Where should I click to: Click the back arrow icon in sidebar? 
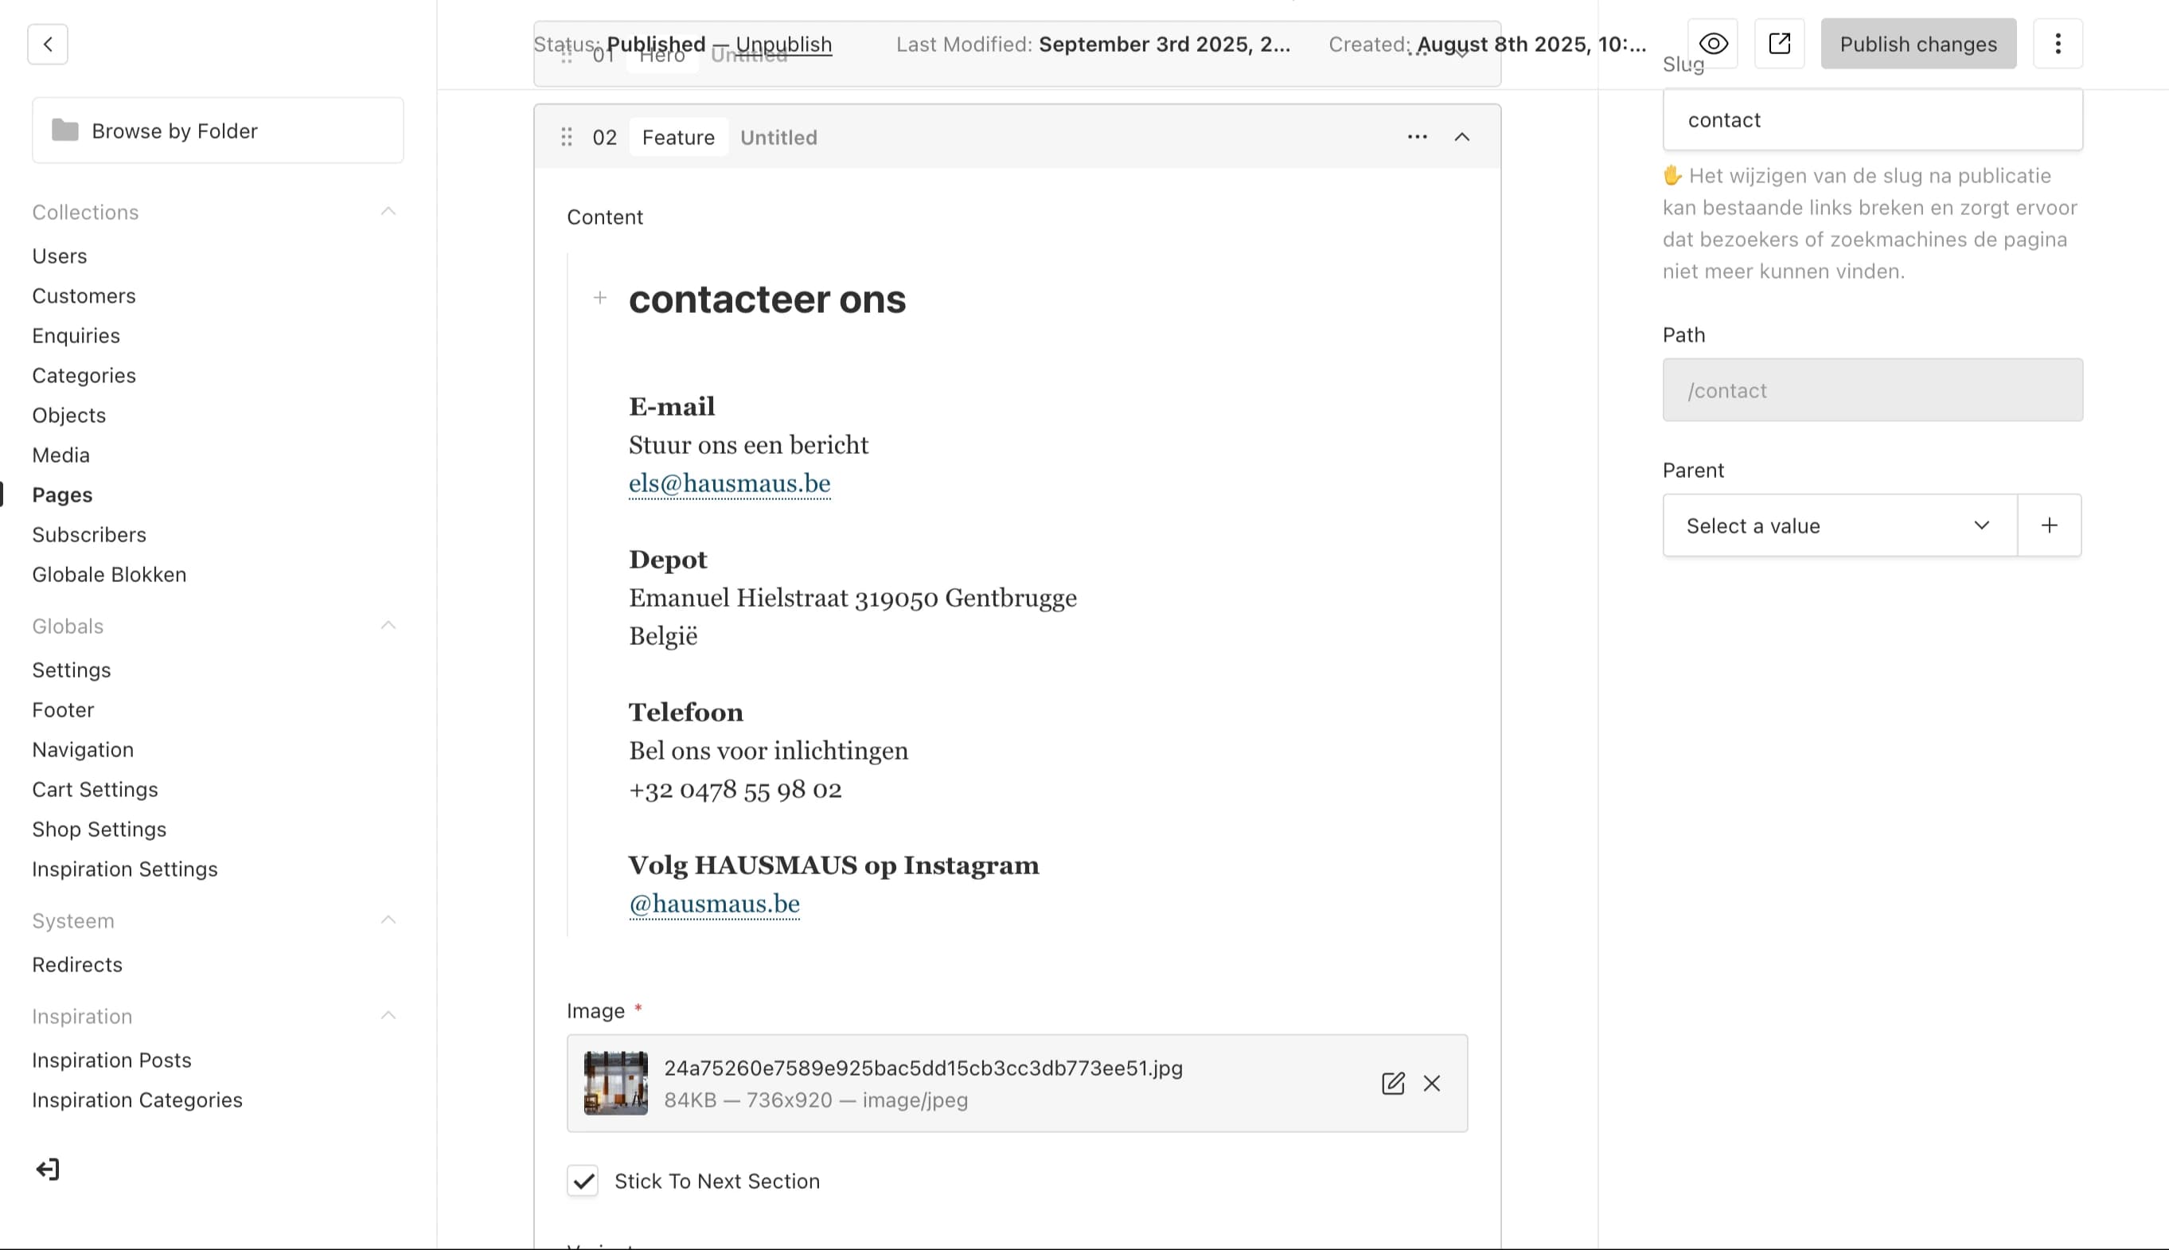tap(48, 44)
